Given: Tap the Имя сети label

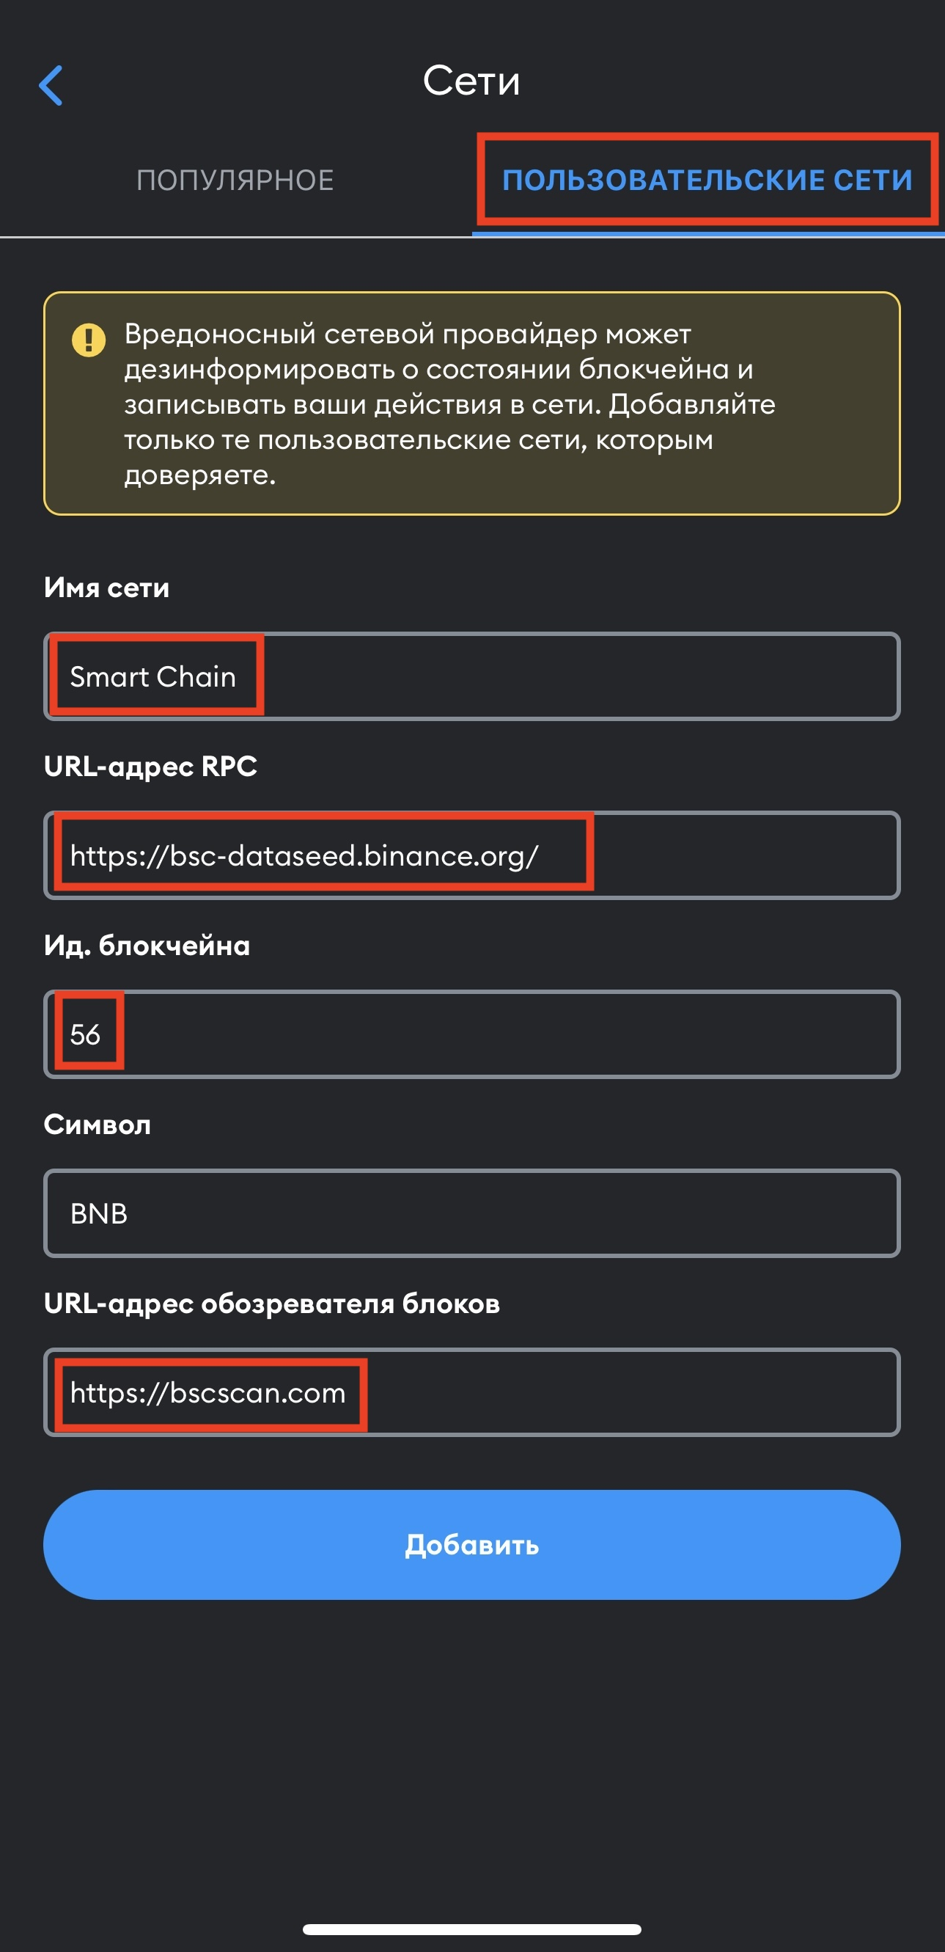Looking at the screenshot, I should [x=107, y=587].
